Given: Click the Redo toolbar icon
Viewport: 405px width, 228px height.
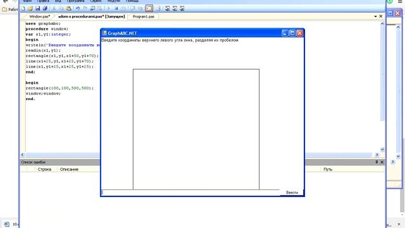Looking at the screenshot, I should [85, 8].
